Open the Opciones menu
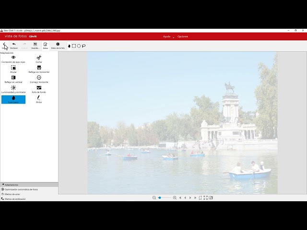 (x=183, y=36)
